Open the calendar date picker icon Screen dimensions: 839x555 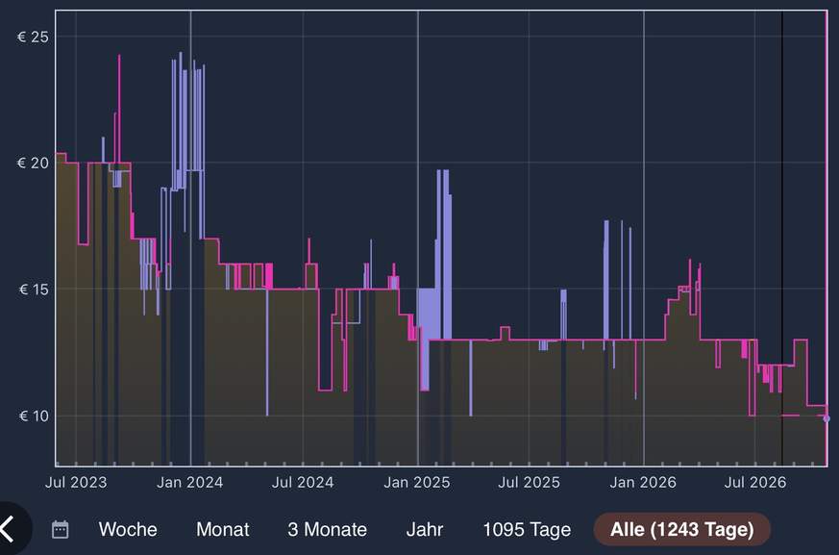pyautogui.click(x=60, y=529)
